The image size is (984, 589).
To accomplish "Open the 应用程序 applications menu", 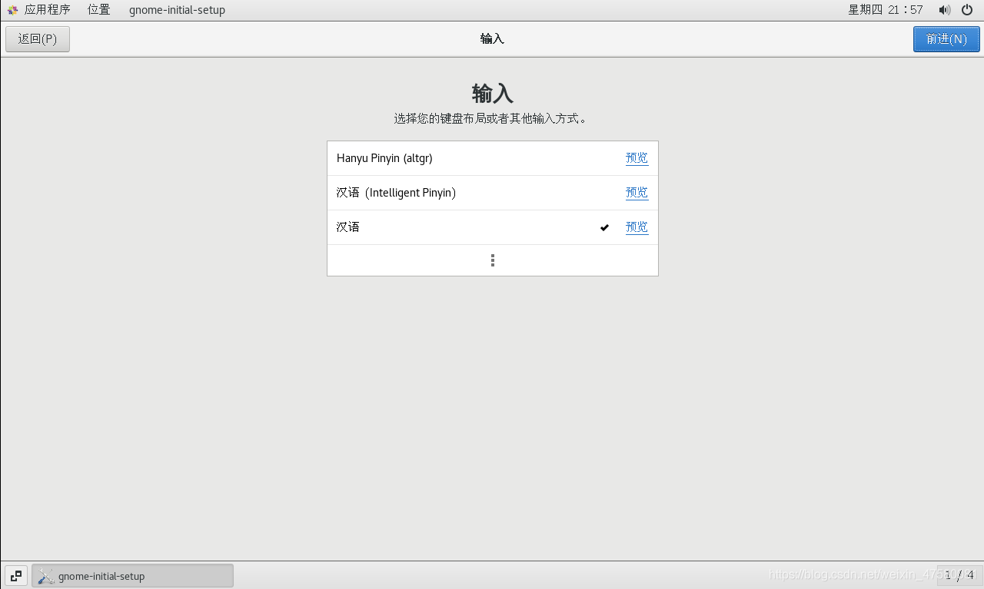I will [x=47, y=10].
